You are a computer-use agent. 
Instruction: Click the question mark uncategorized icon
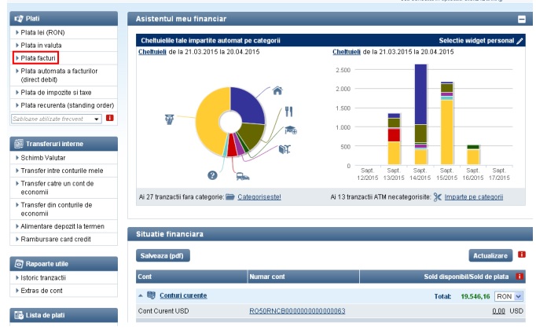[212, 175]
